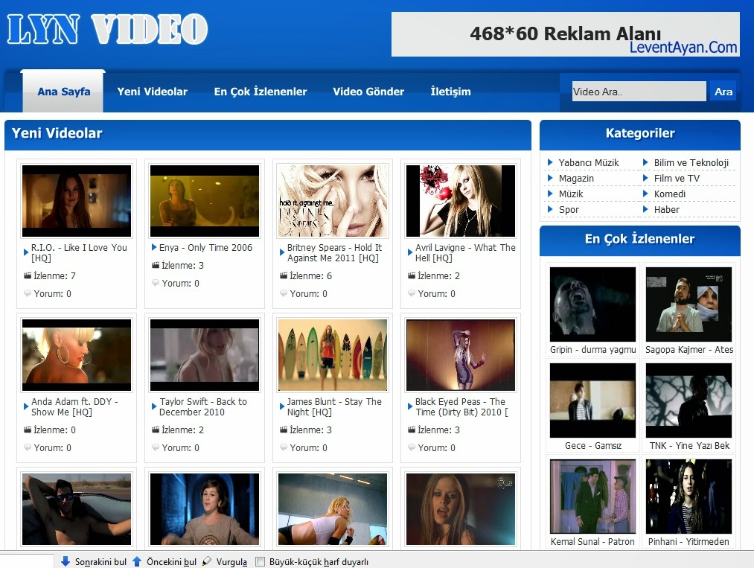Image resolution: width=754 pixels, height=568 pixels.
Task: Click the find bar text field
Action: [x=27, y=561]
